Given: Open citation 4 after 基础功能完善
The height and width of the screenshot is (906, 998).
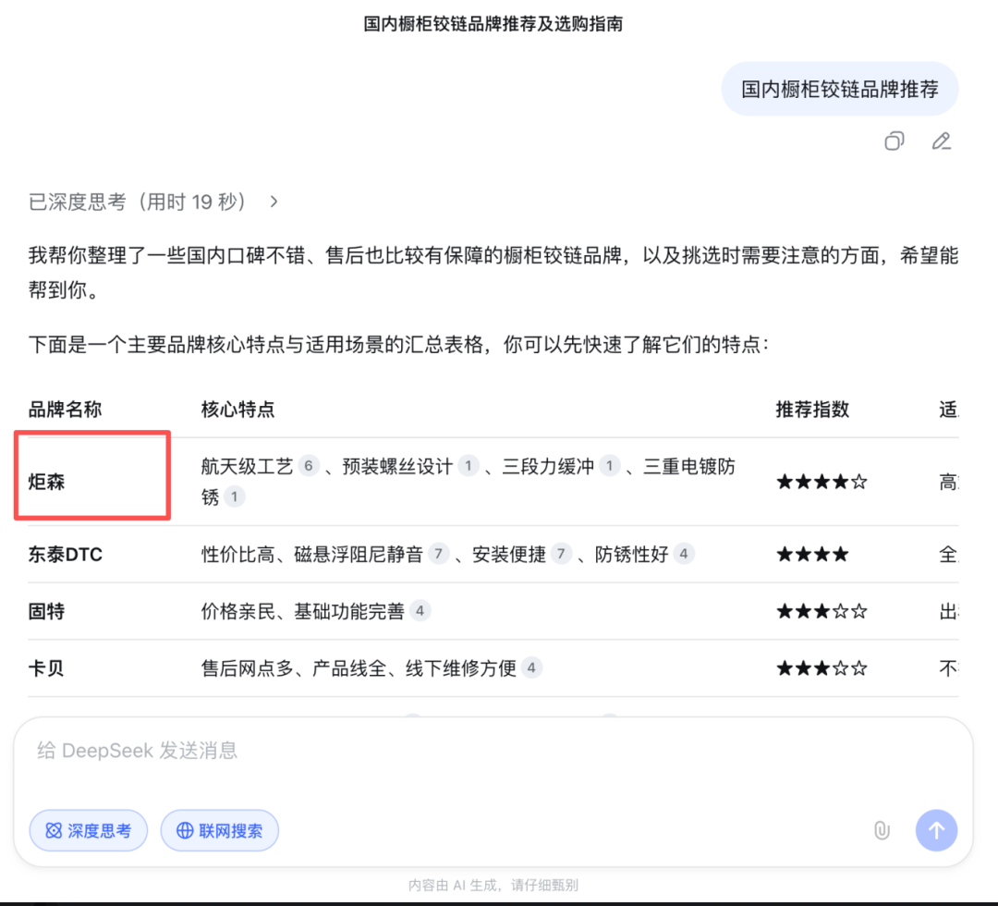Looking at the screenshot, I should coord(420,611).
